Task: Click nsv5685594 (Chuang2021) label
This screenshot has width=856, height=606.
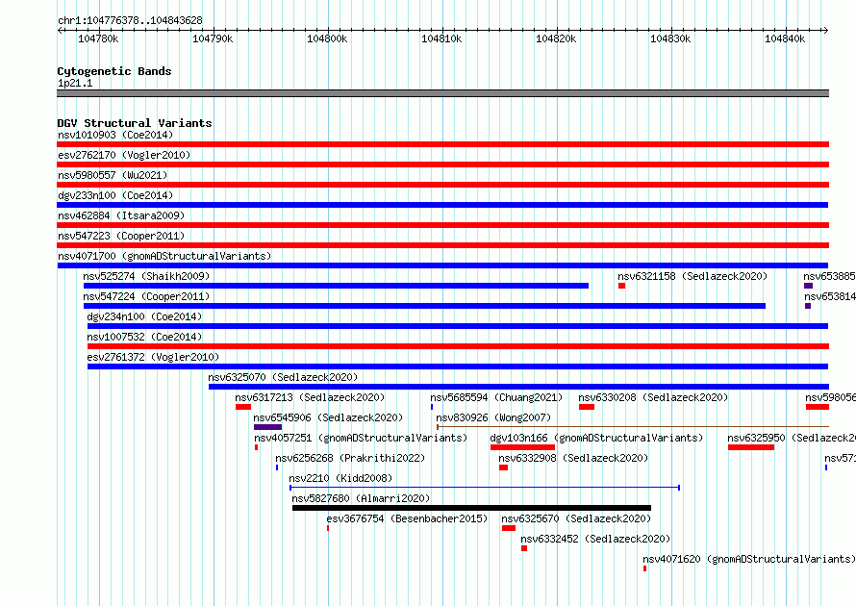Action: tap(496, 397)
